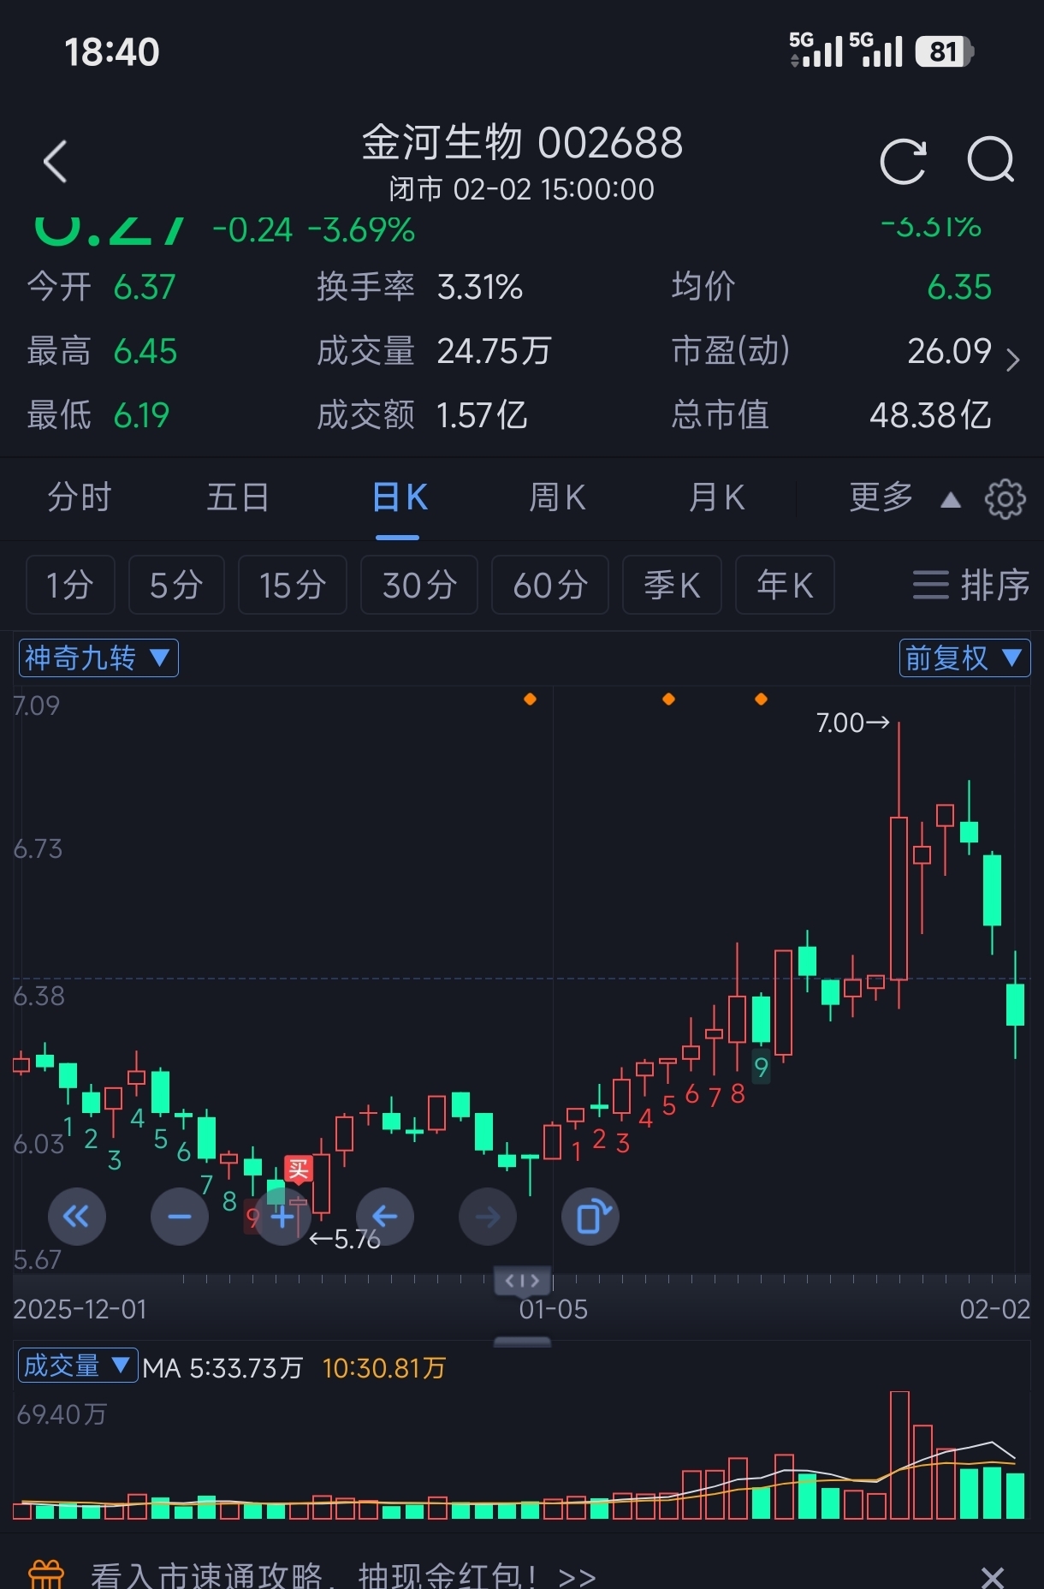
Task: Open the 市盈(动) detail chevron
Action: [1013, 360]
